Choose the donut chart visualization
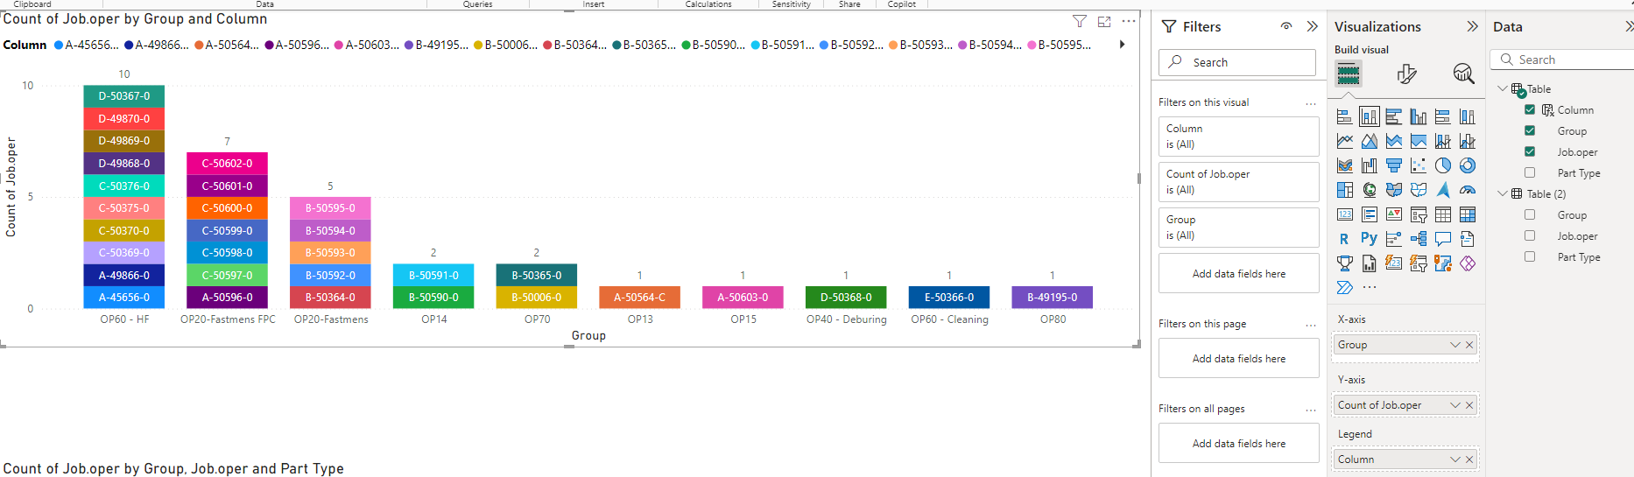The height and width of the screenshot is (477, 1634). pyautogui.click(x=1468, y=165)
